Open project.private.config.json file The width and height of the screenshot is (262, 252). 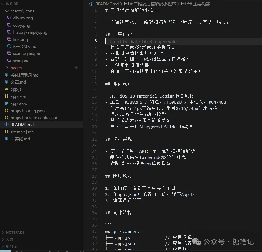point(34,118)
